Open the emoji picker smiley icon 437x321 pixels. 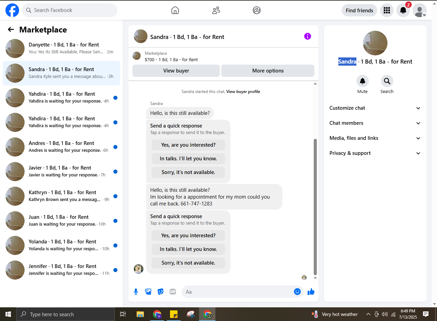(x=297, y=292)
